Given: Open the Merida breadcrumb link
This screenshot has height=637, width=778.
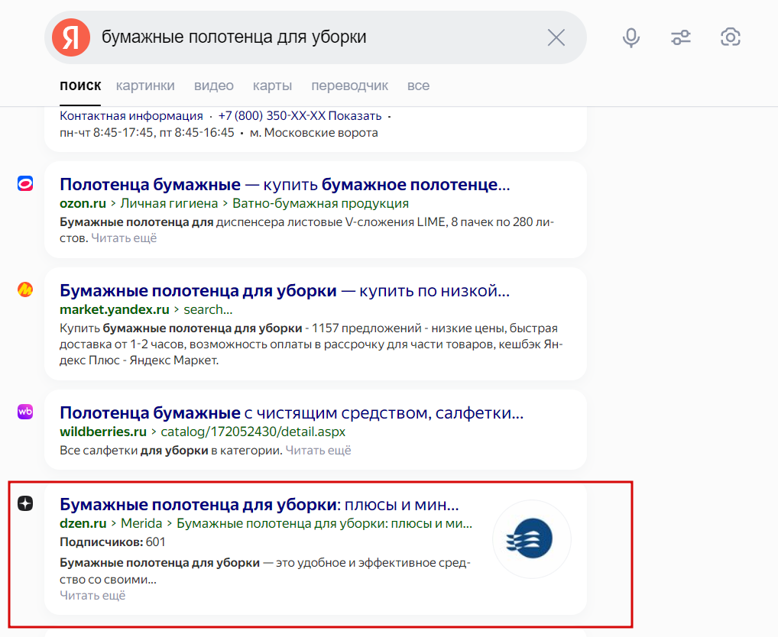Looking at the screenshot, I should click(141, 523).
